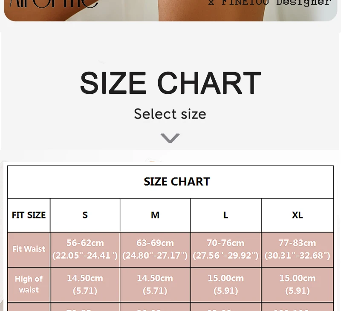Click the large SIZE CHART heading
This screenshot has width=341, height=311.
click(x=170, y=83)
